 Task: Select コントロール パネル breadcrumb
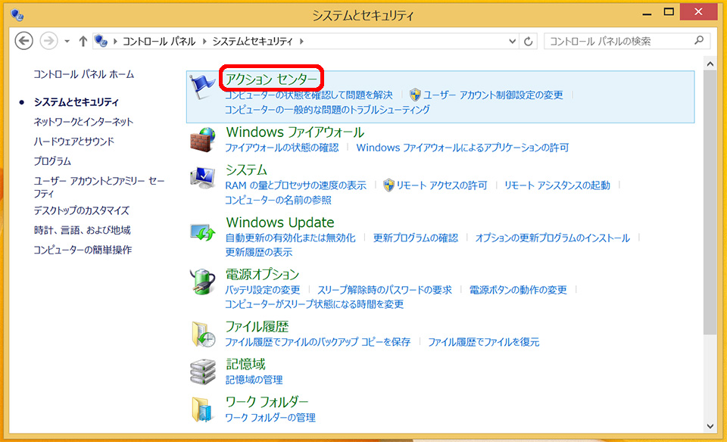coord(159,41)
